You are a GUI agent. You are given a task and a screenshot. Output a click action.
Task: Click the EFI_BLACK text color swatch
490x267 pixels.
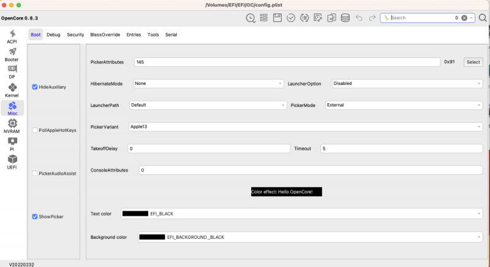[135, 213]
